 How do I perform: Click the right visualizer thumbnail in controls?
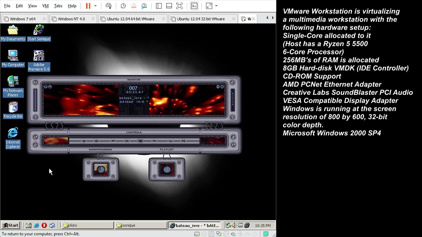213,141
